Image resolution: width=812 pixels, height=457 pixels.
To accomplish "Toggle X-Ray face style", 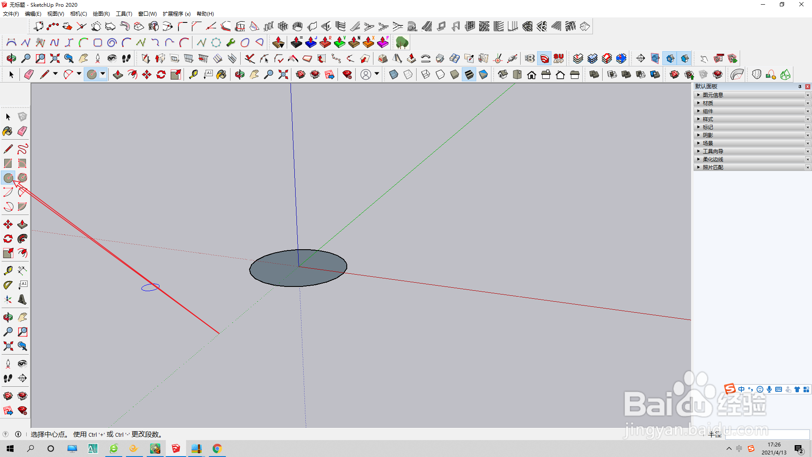I will [394, 75].
